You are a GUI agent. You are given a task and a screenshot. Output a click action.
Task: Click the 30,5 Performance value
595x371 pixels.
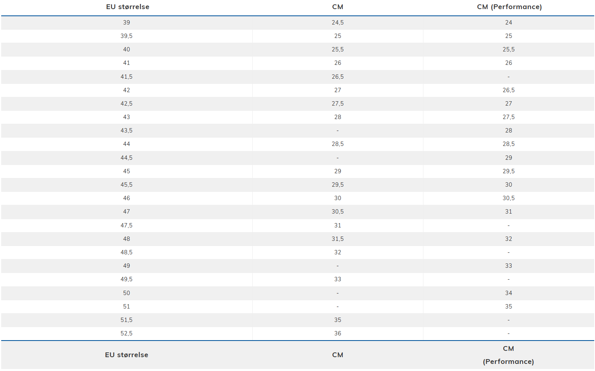[x=508, y=198]
